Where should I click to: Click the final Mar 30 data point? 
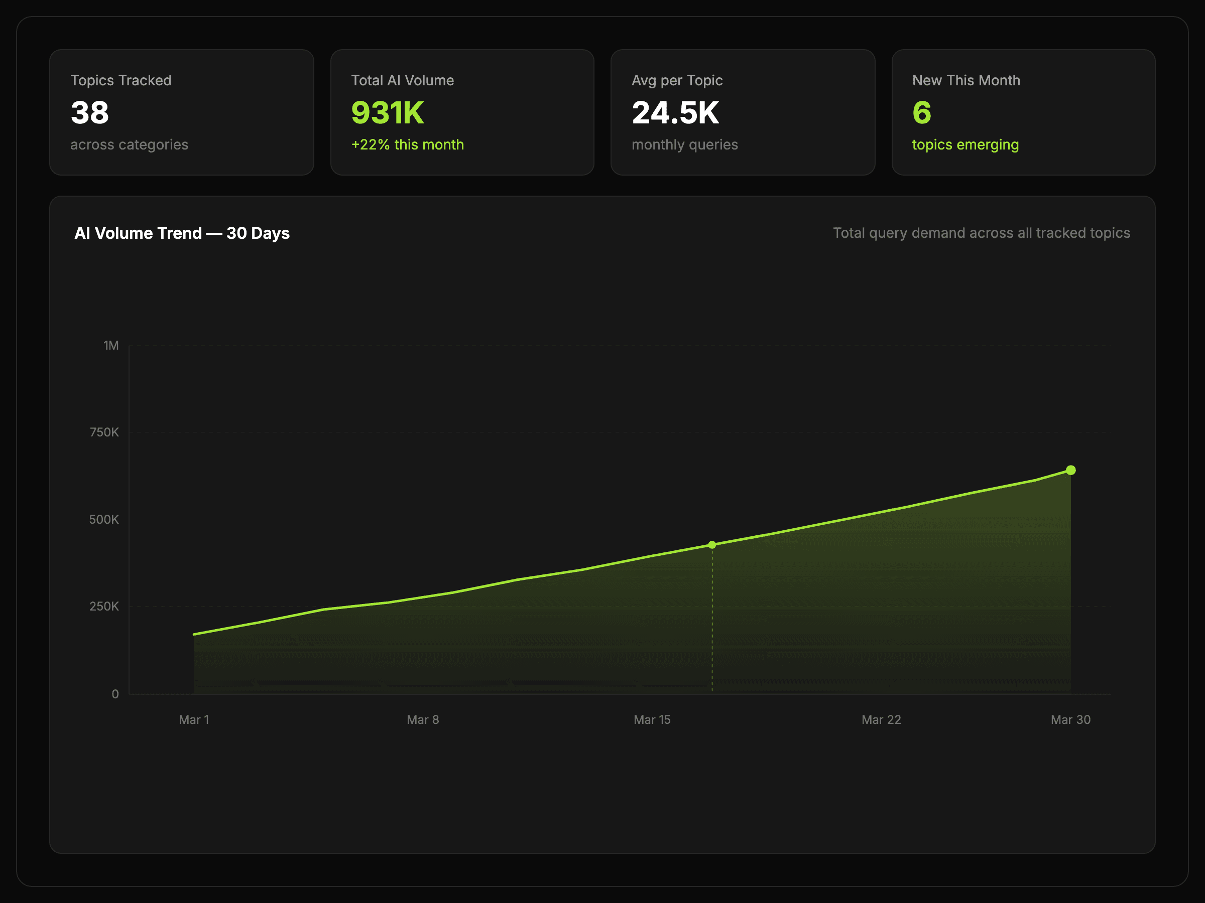pyautogui.click(x=1070, y=470)
